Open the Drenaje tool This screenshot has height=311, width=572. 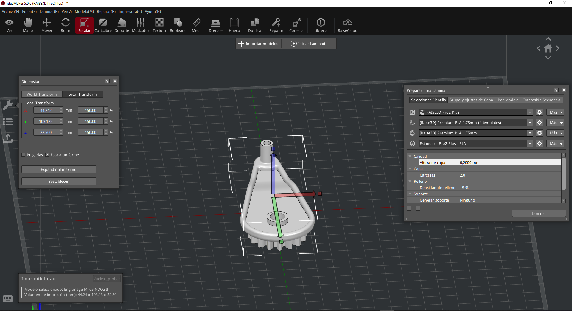216,25
